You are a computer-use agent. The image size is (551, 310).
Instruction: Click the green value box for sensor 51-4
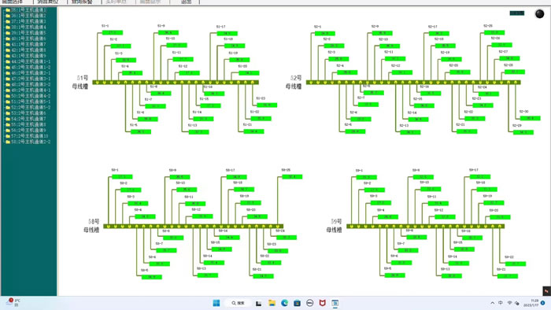(132, 73)
